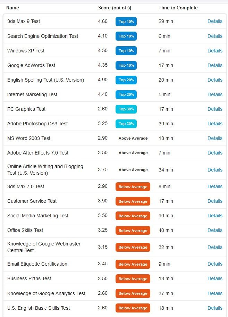Open Details for MS Word 2003 Test
228x317 pixels.
pyautogui.click(x=215, y=138)
